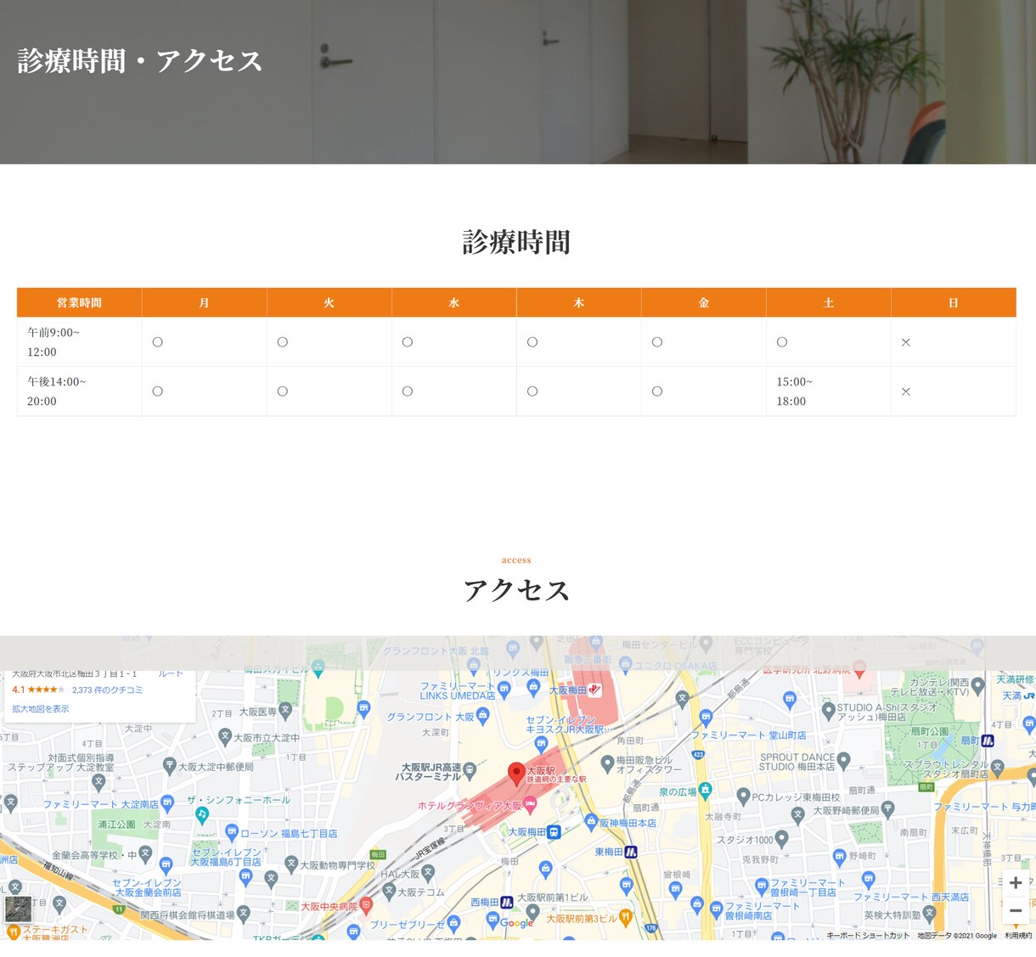Viewport: 1036px width, 957px height.
Task: Select the 関西将棋会館将棋道場 marker
Action: [244, 914]
